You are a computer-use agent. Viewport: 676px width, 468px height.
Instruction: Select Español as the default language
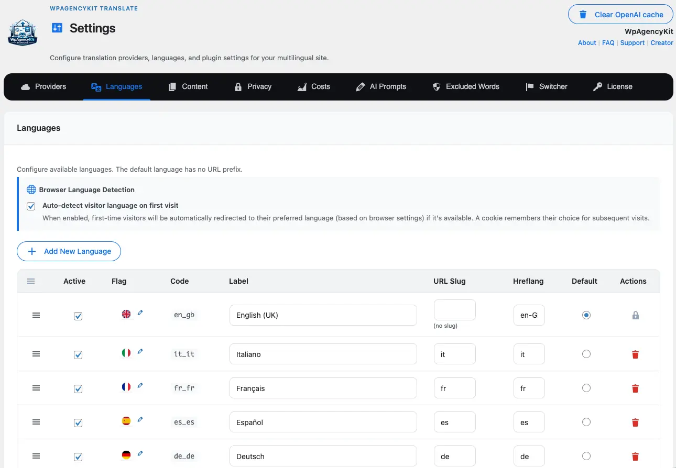(586, 422)
